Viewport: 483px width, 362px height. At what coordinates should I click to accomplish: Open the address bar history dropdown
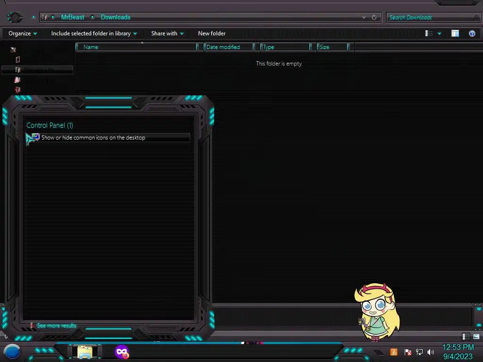point(364,17)
